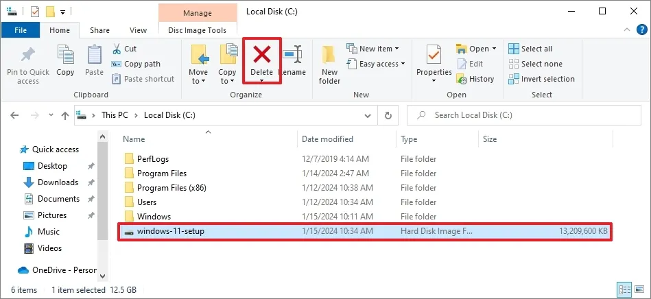651x299 pixels.
Task: Sort by the Name column header
Action: click(208, 139)
